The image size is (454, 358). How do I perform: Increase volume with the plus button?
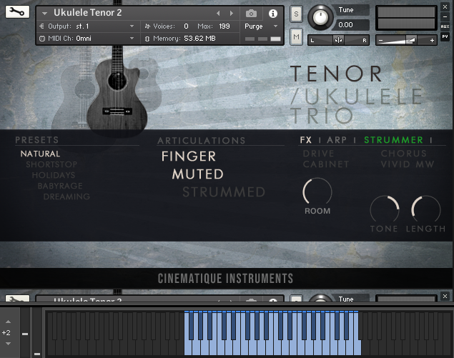pos(432,40)
